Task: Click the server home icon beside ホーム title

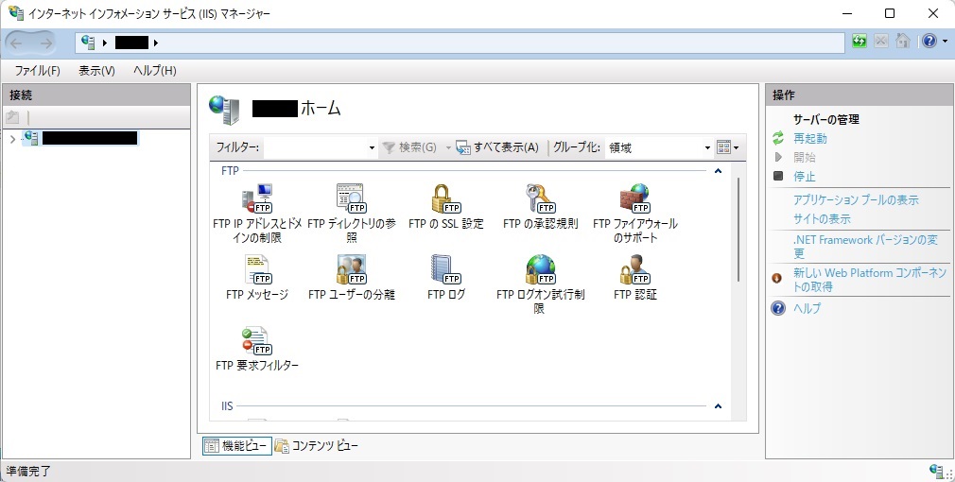Action: coord(223,110)
